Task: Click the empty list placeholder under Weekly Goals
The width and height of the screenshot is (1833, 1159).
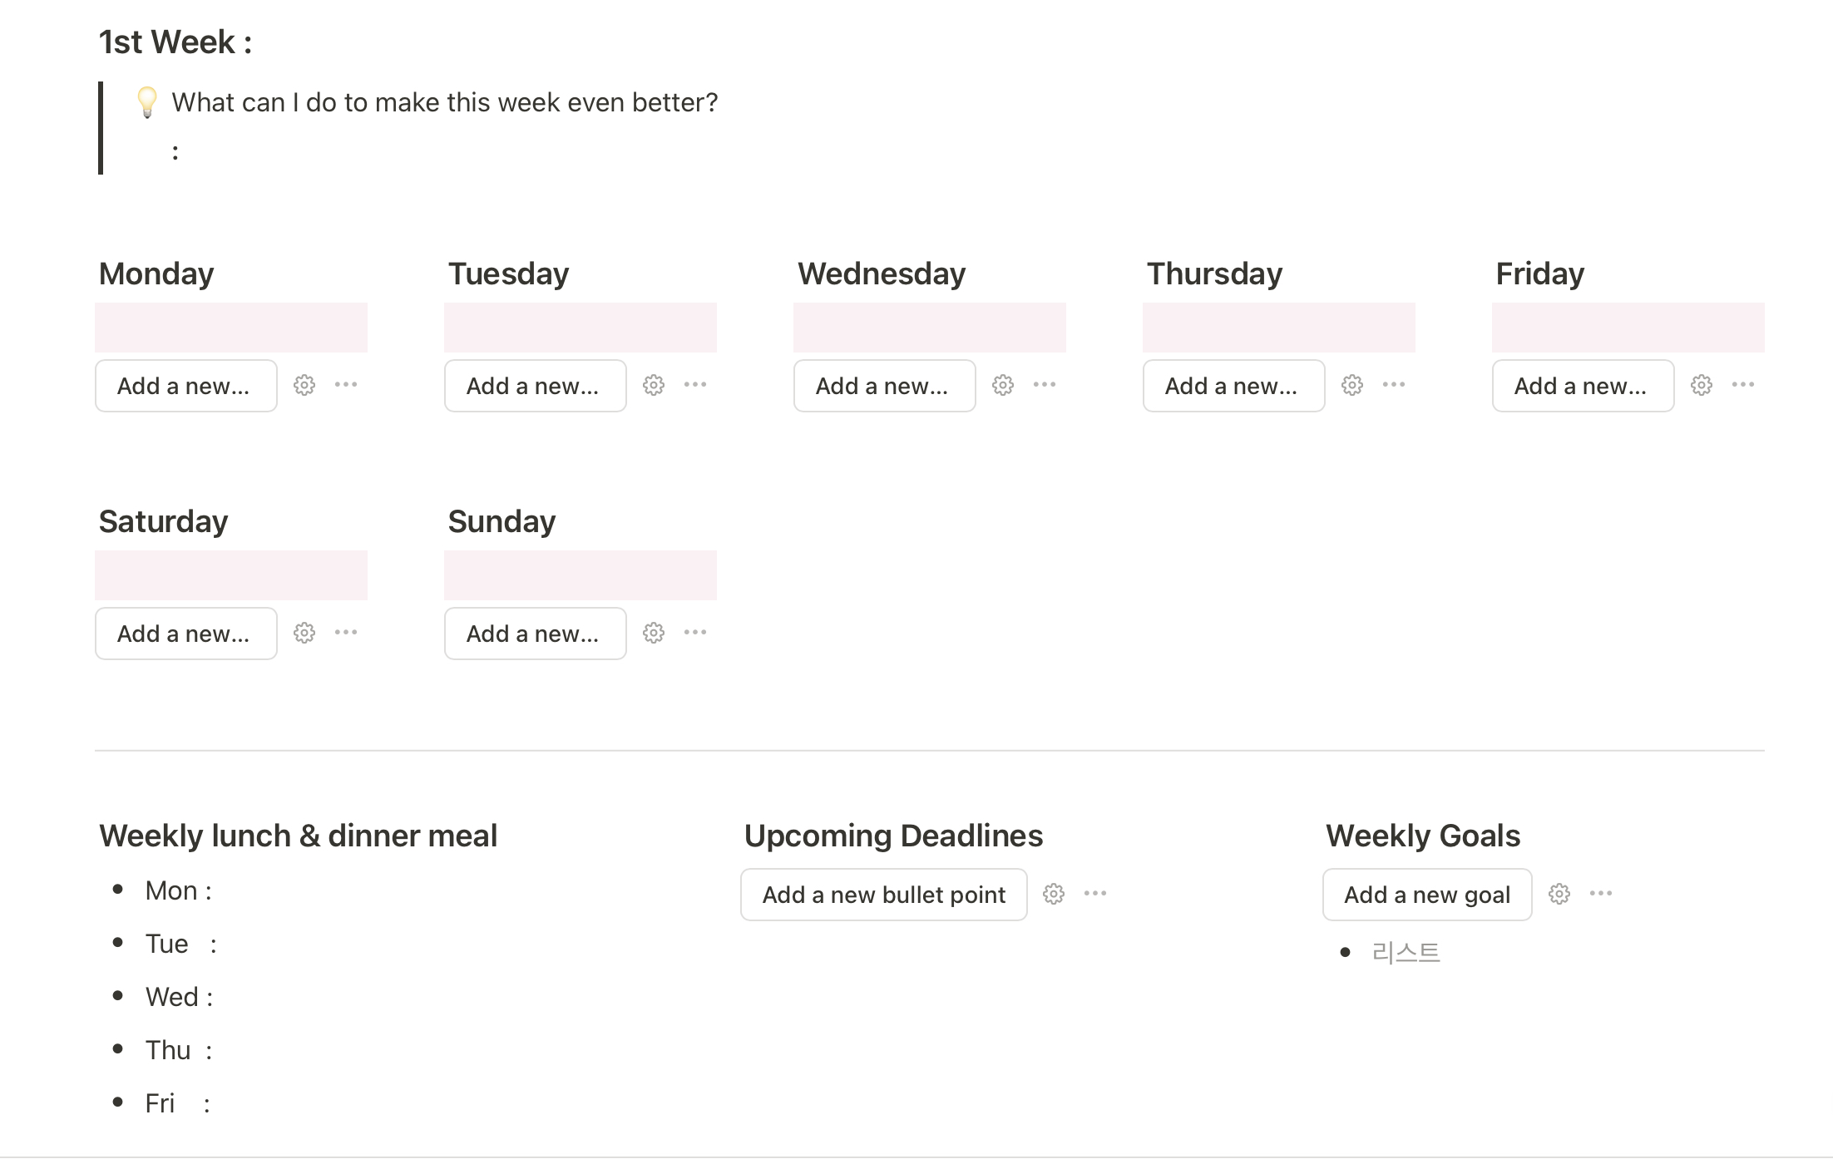Action: pyautogui.click(x=1406, y=953)
